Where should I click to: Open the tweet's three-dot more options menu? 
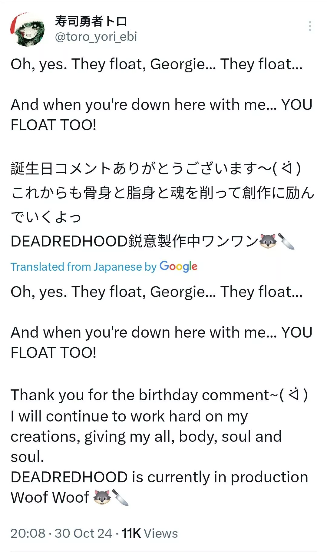pyautogui.click(x=310, y=26)
